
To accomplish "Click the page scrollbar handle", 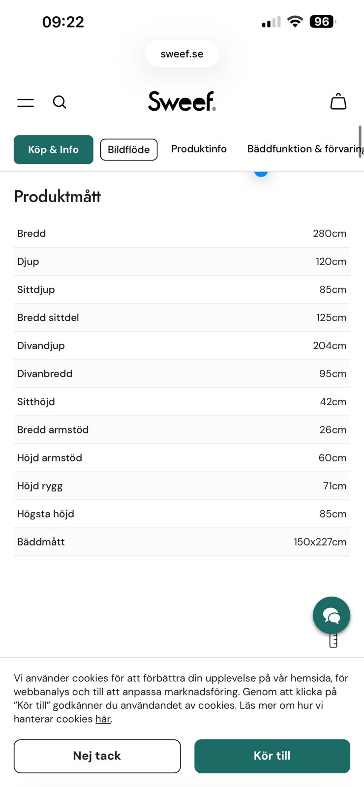I will [360, 141].
